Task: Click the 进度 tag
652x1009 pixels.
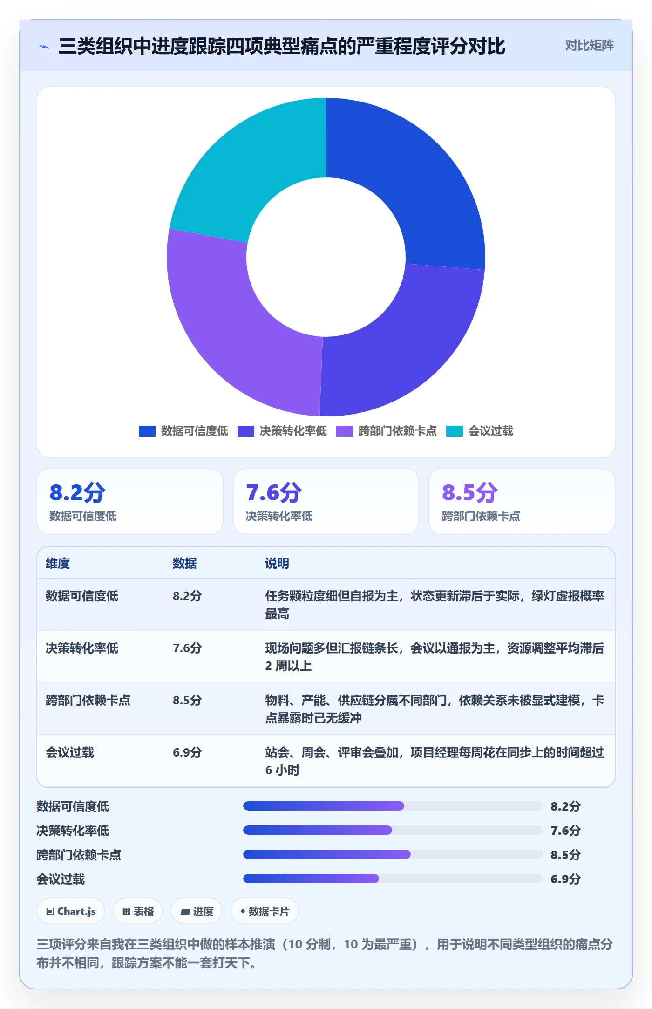Action: pos(197,911)
